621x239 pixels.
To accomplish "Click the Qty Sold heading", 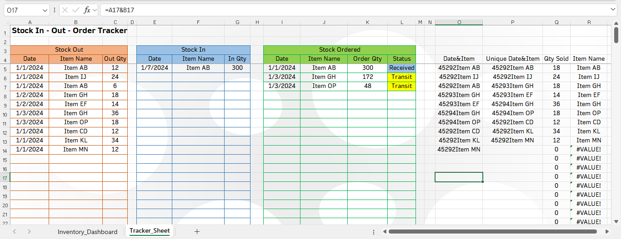I will coord(556,59).
